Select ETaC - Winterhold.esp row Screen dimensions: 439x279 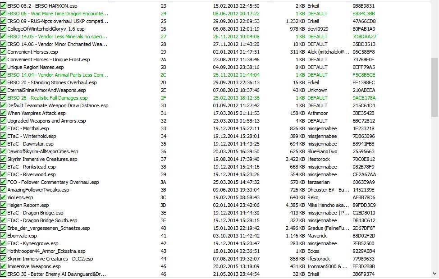pyautogui.click(x=32, y=136)
